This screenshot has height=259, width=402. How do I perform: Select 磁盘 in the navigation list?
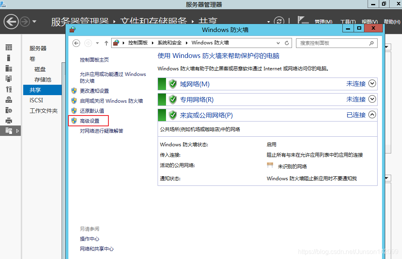click(40, 69)
